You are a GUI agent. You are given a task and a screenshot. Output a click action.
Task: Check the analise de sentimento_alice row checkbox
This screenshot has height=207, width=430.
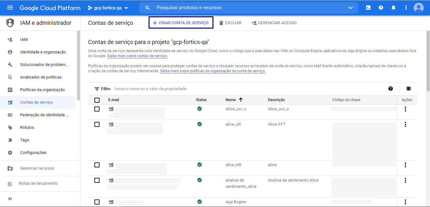[97, 180]
